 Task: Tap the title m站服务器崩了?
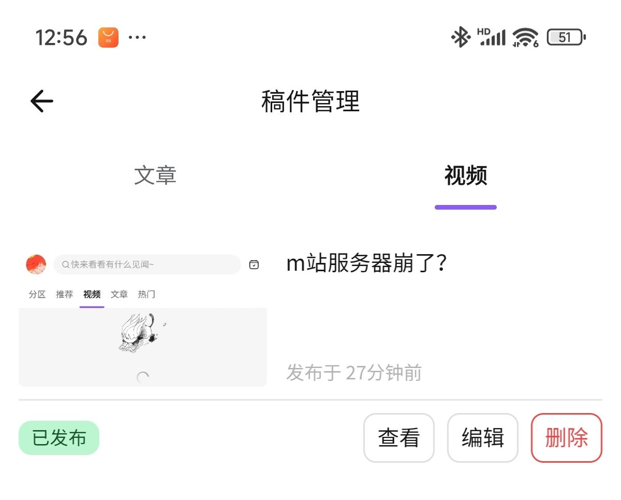coord(366,264)
